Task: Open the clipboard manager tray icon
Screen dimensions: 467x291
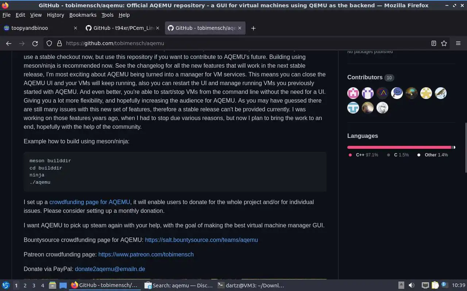Action: point(435,286)
